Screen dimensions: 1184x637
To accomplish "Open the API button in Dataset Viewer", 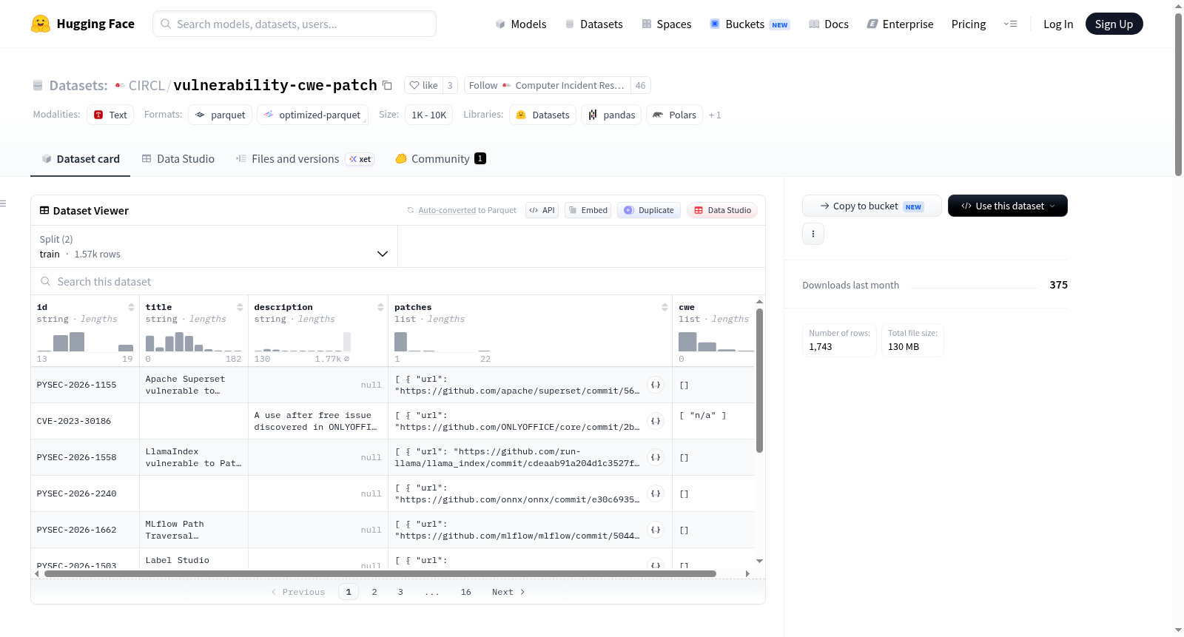I will [542, 210].
